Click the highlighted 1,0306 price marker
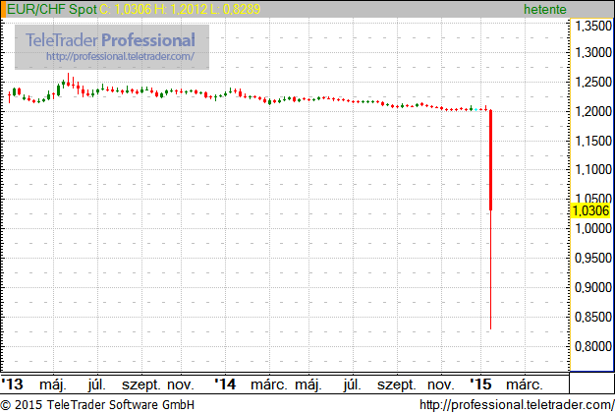 tap(591, 210)
